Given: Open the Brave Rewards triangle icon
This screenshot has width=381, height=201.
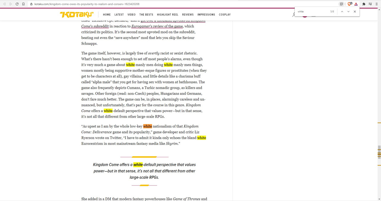Looking at the screenshot, I should pyautogui.click(x=356, y=4).
